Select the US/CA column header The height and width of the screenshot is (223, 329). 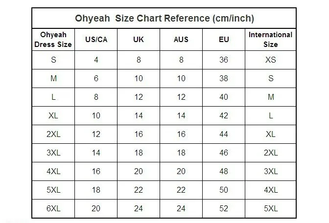coord(96,40)
